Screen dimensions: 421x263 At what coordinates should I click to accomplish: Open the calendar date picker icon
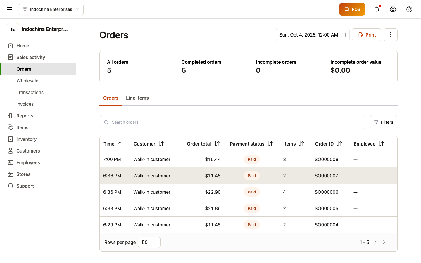tap(343, 35)
